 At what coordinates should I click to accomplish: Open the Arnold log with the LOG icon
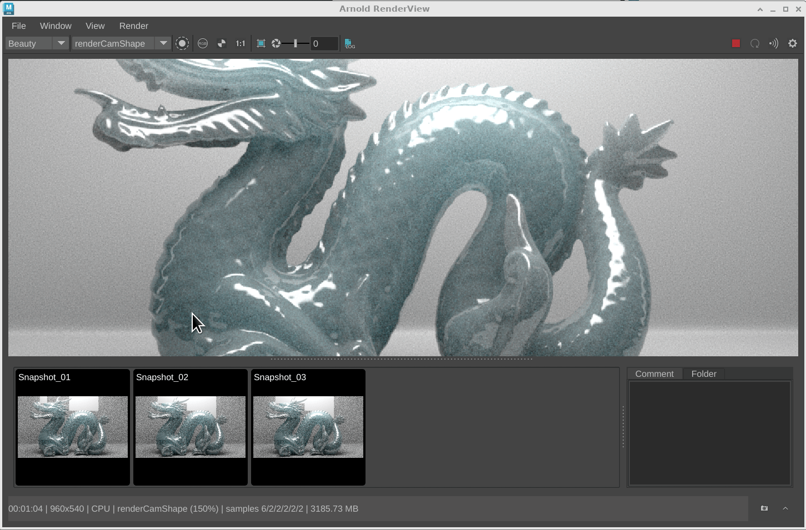tap(349, 43)
